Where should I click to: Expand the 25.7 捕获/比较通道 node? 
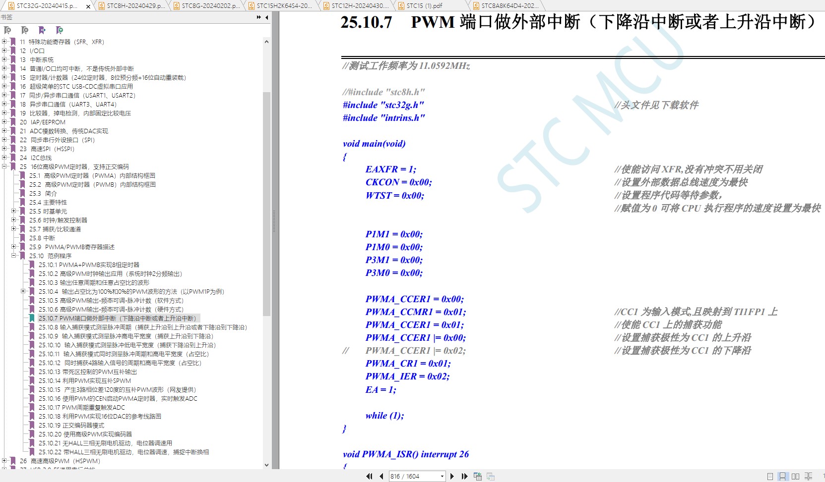pyautogui.click(x=14, y=229)
